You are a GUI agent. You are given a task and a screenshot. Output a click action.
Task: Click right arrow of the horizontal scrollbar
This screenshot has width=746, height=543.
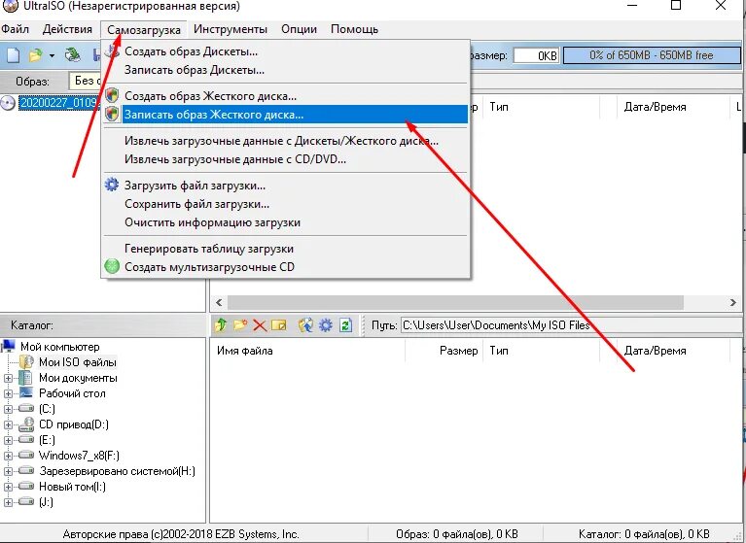pos(732,302)
